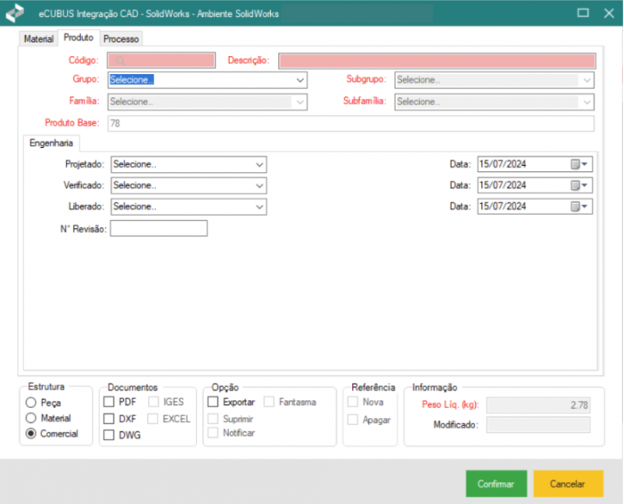Tick the DWG document checkbox
Screen dimensions: 624x504
point(108,435)
